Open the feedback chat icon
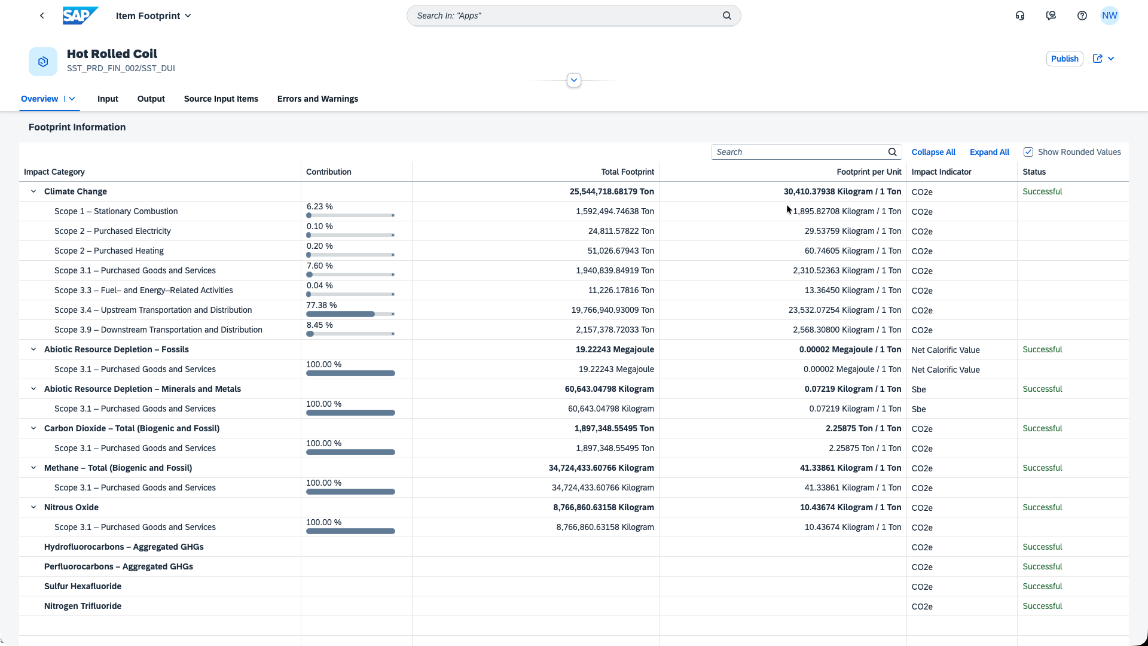Screen dimensions: 1148x646 (x=1051, y=16)
